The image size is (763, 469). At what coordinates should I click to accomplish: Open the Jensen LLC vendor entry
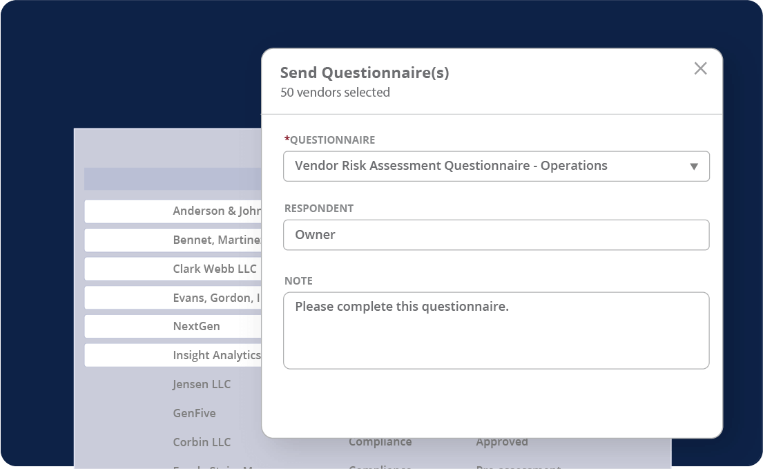pos(202,384)
